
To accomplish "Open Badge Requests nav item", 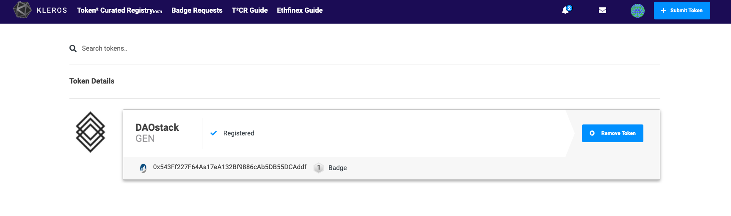I will point(197,10).
